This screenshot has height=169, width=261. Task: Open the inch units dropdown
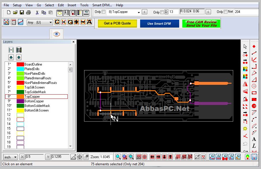coord(11,157)
